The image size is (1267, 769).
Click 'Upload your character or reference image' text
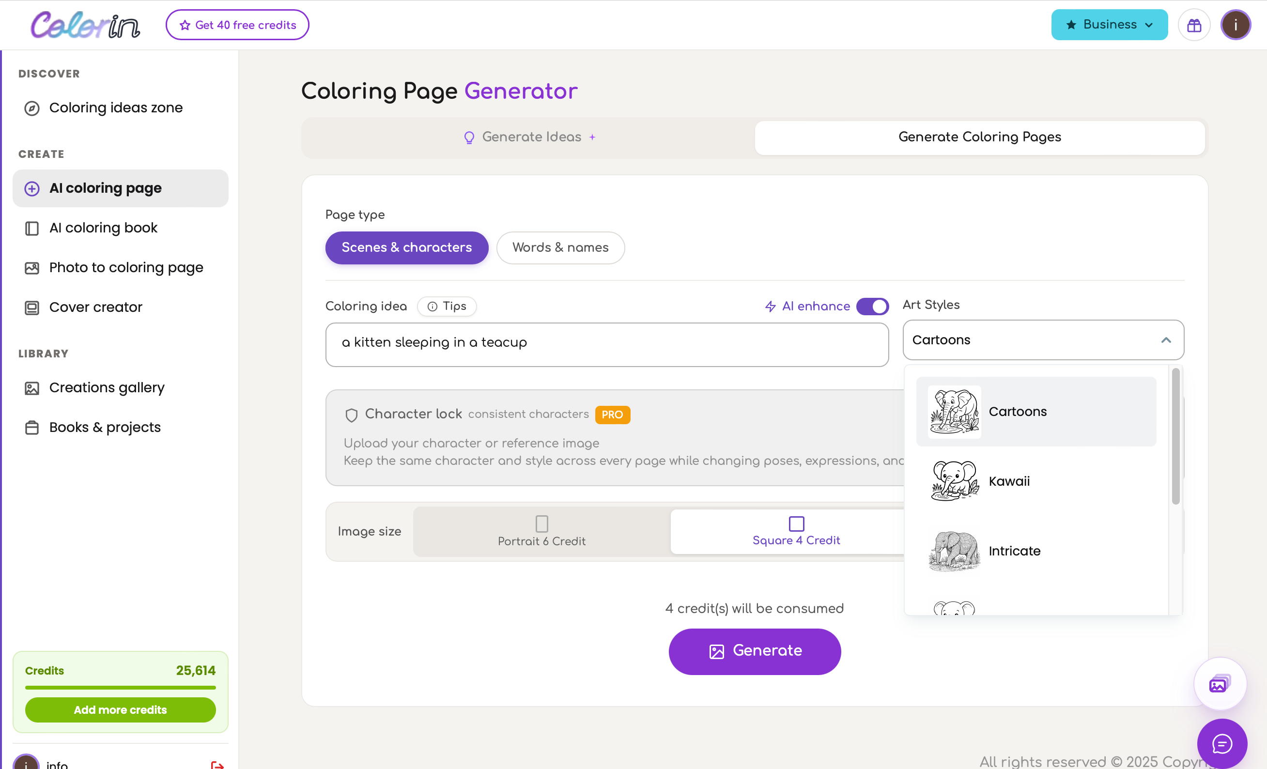click(x=472, y=443)
